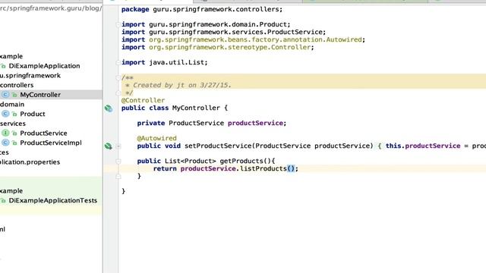Viewport: 486px width, 273px height.
Task: Select DiExampleApplicationTests in tree
Action: coord(52,200)
